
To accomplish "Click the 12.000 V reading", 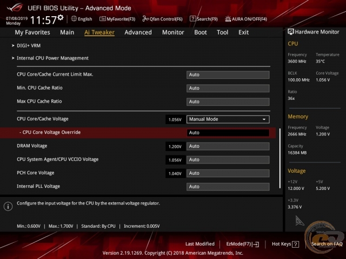I will pos(296,188).
